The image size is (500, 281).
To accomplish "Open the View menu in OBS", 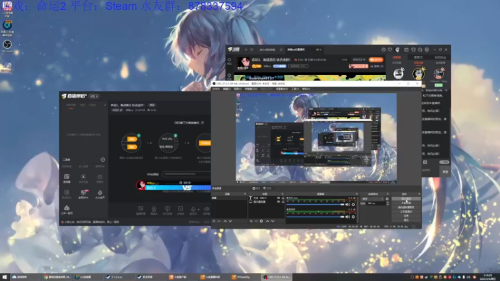I will click(237, 89).
